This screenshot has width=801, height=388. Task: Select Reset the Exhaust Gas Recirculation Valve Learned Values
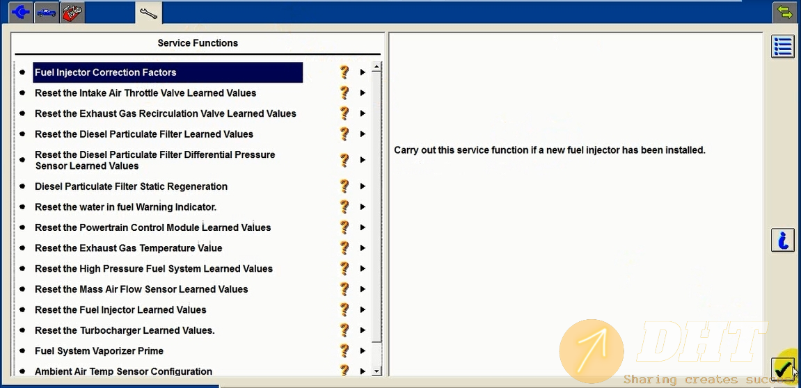coord(166,113)
